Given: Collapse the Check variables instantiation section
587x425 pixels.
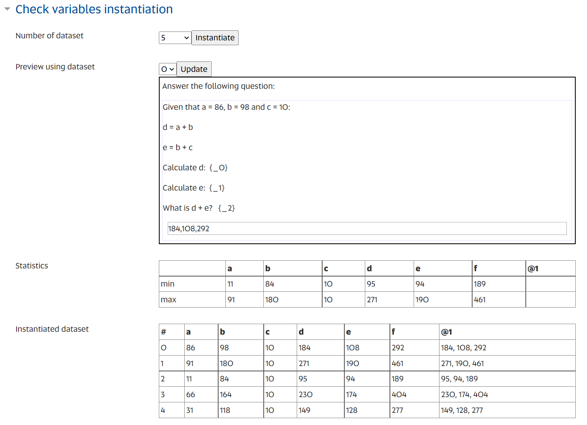Looking at the screenshot, I should pos(7,9).
